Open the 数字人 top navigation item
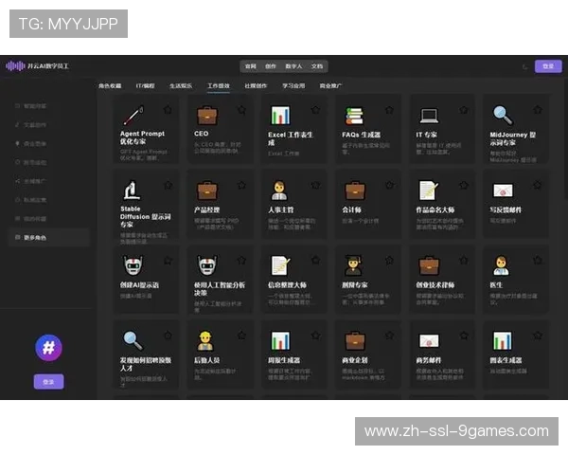Viewport: 568px width, 455px height. (294, 66)
